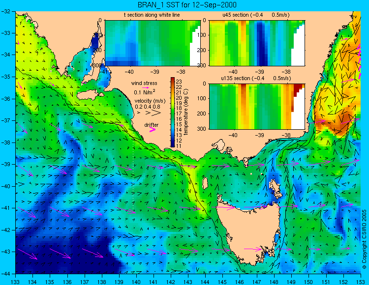The width and height of the screenshot is (369, 285).
Task: Click the magenta wind stress legend arrow
Action: [146, 87]
